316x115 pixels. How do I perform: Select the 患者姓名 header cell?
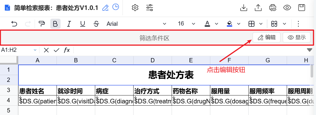click(38, 90)
